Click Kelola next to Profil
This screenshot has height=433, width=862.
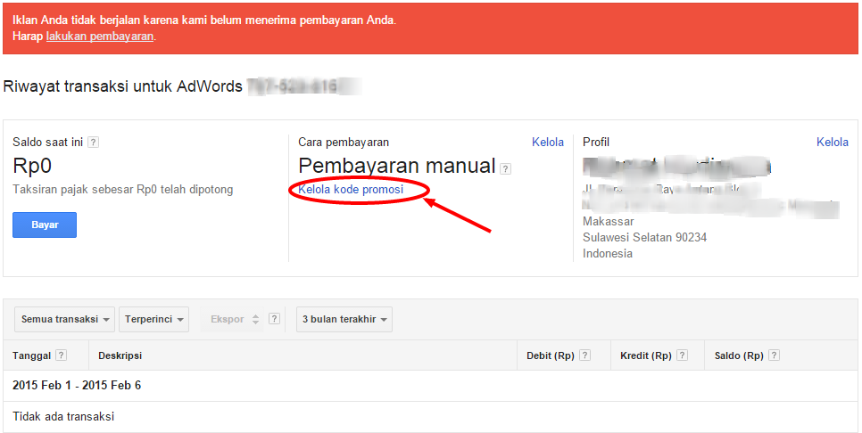tap(833, 143)
